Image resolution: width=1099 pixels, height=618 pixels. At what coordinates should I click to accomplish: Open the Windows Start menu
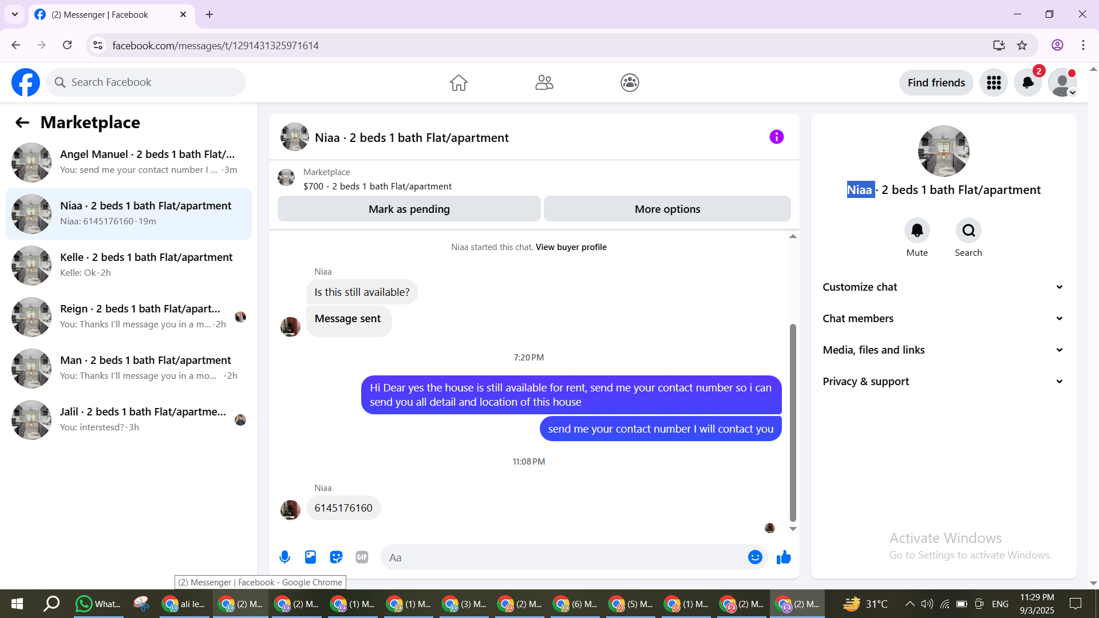17,604
